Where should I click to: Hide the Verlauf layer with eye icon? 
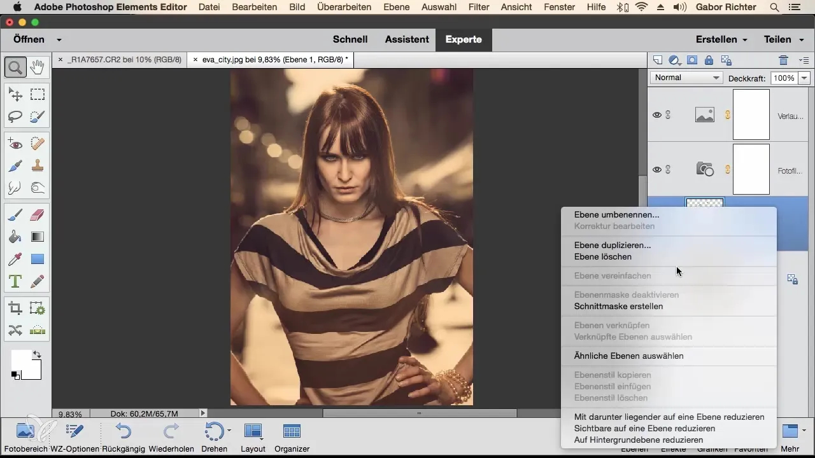[x=657, y=115]
